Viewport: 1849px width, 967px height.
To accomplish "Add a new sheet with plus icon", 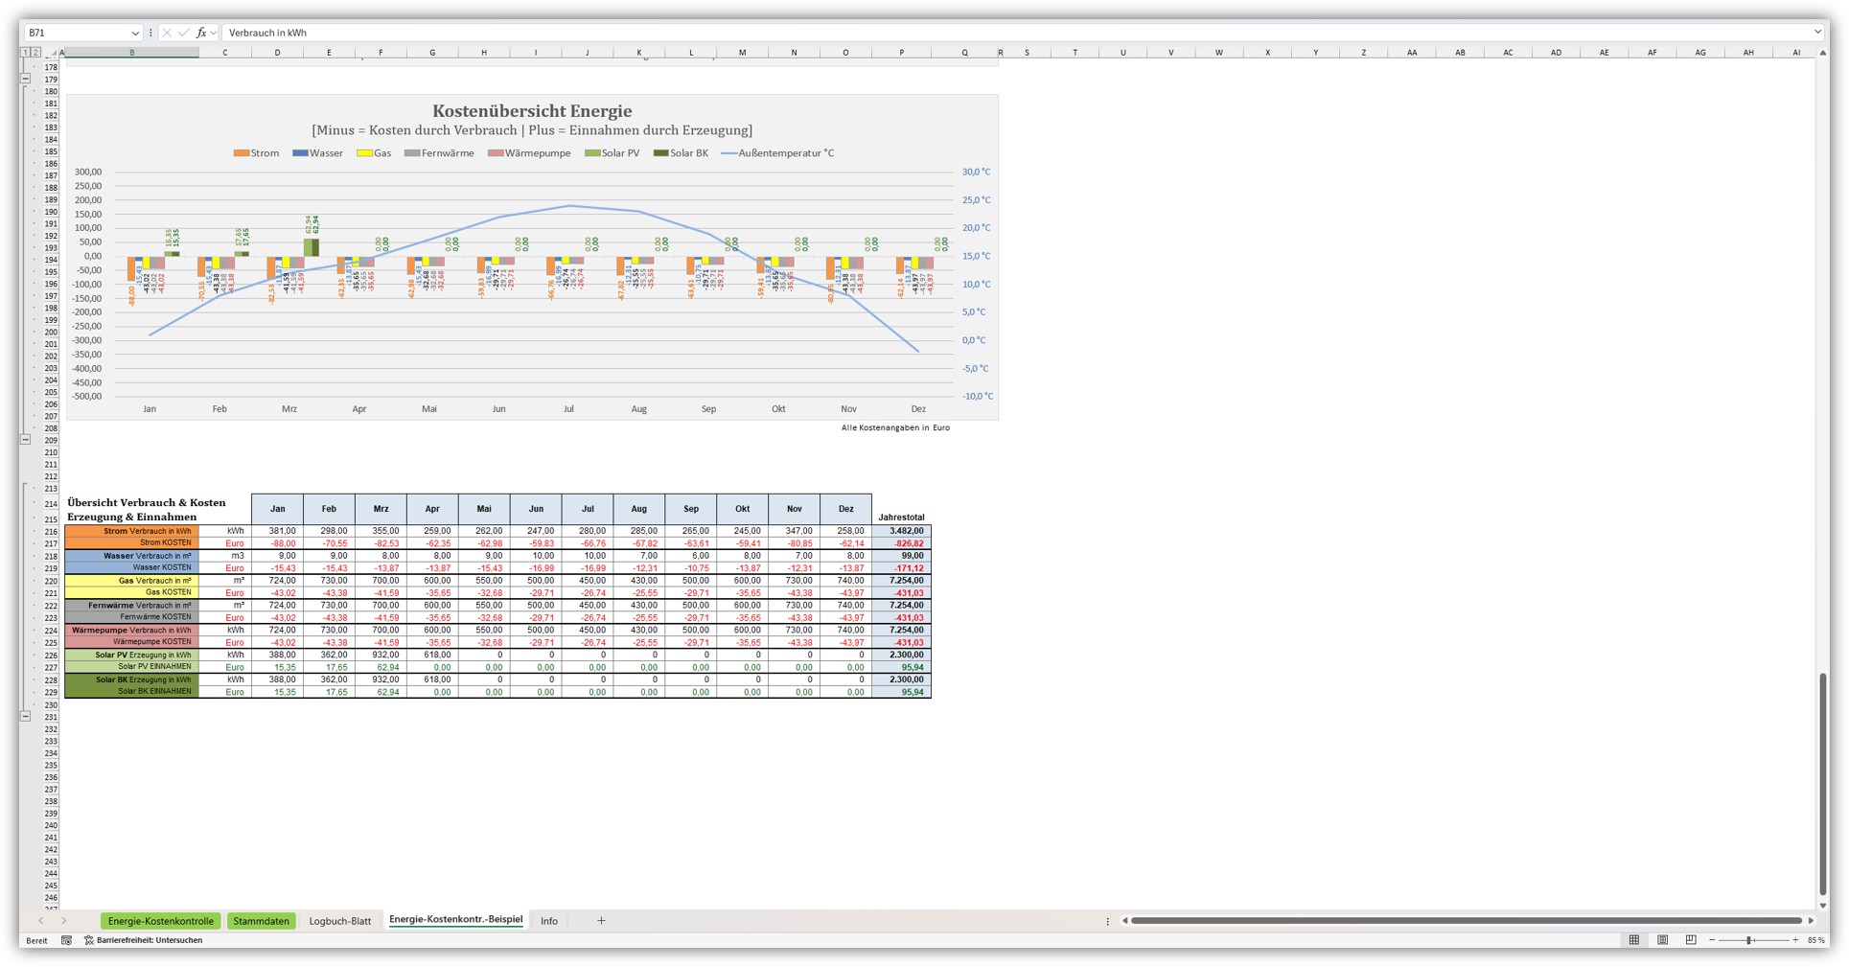I will click(601, 921).
